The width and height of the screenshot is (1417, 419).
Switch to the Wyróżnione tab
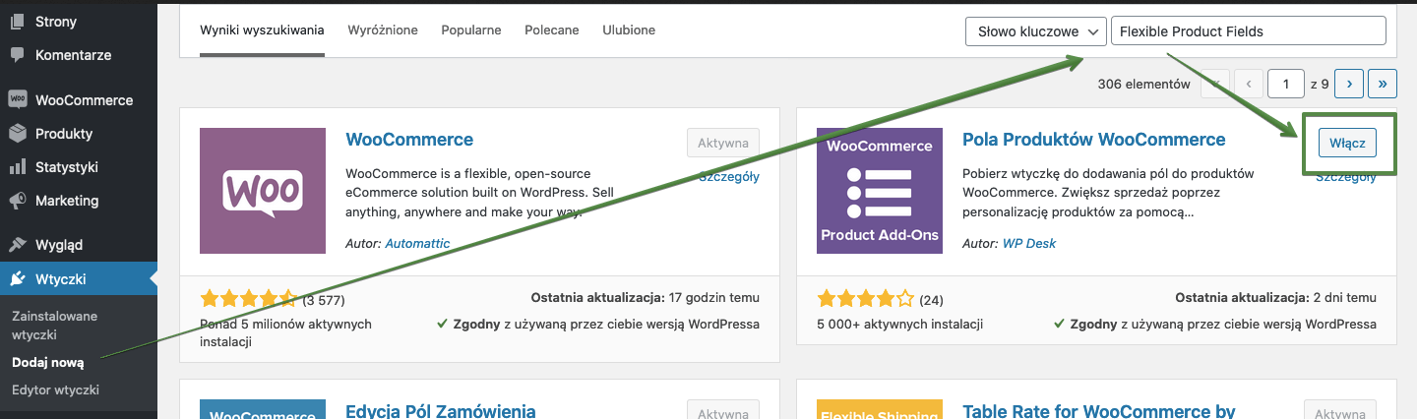click(x=383, y=30)
